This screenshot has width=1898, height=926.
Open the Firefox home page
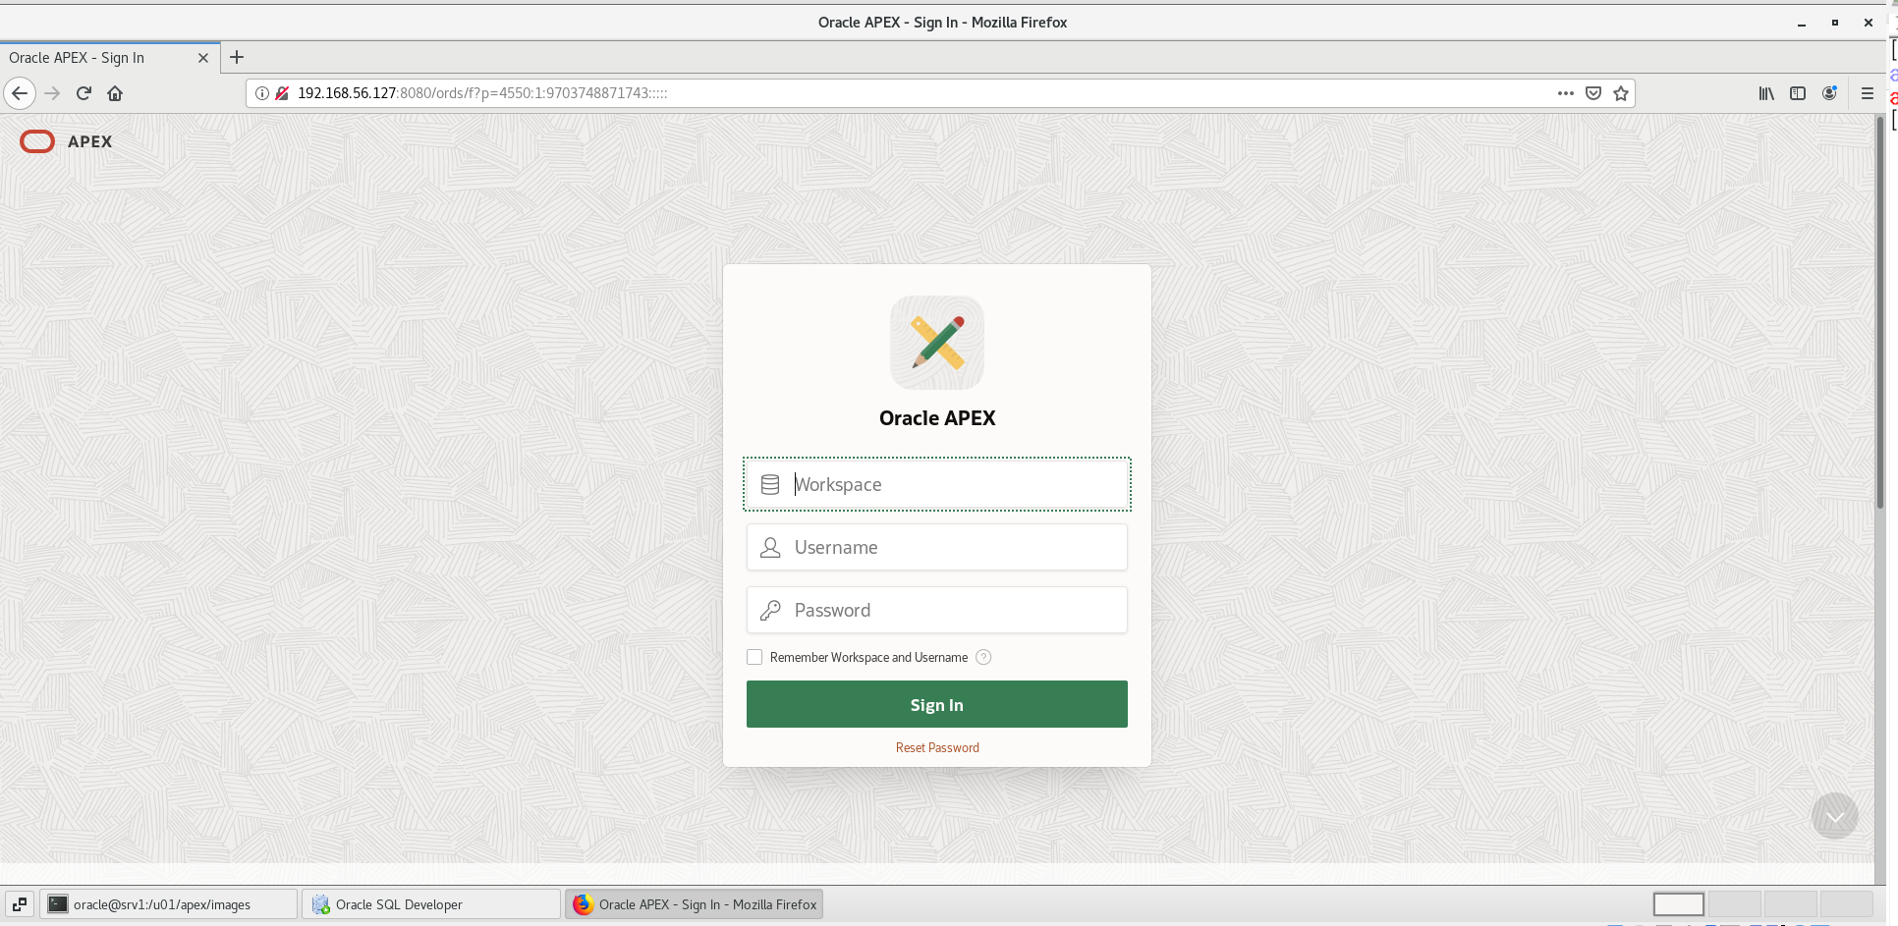tap(115, 93)
